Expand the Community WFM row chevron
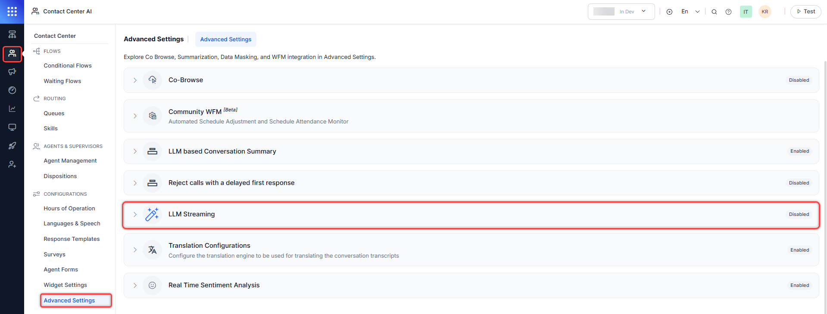Screen dimensions: 827x314 (135, 116)
